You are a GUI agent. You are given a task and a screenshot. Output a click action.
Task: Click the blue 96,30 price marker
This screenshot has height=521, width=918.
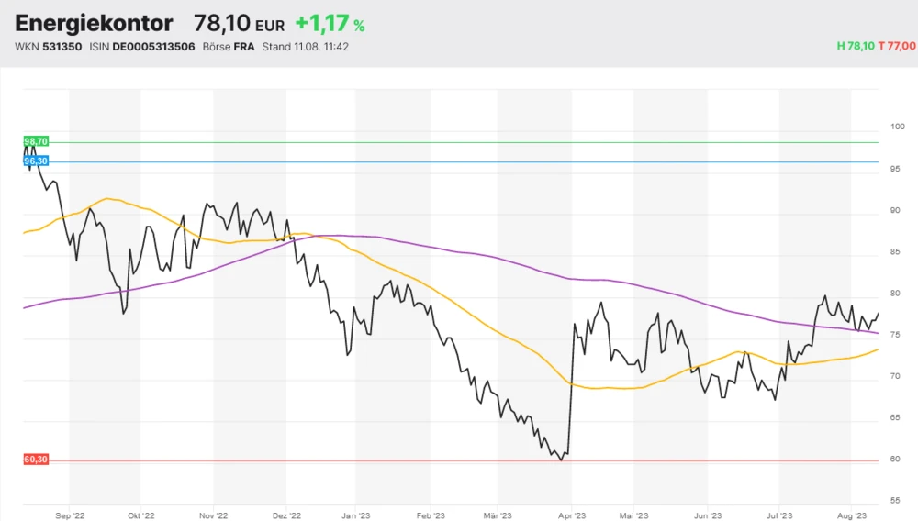pyautogui.click(x=36, y=161)
